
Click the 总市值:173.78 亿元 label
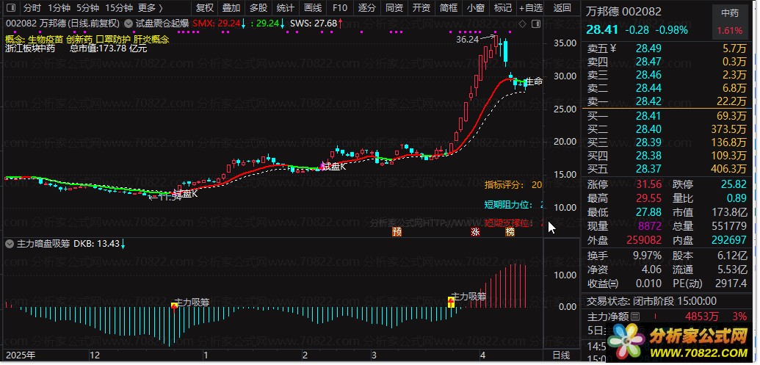click(109, 48)
